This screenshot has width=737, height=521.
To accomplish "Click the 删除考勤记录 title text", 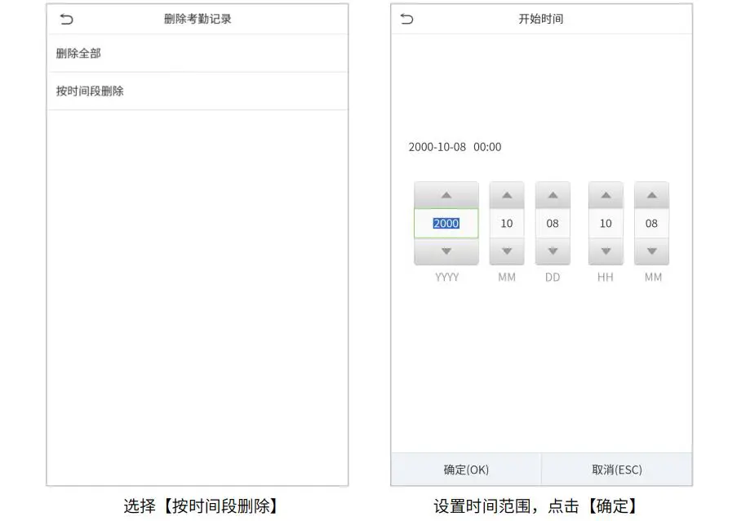I will tap(198, 19).
